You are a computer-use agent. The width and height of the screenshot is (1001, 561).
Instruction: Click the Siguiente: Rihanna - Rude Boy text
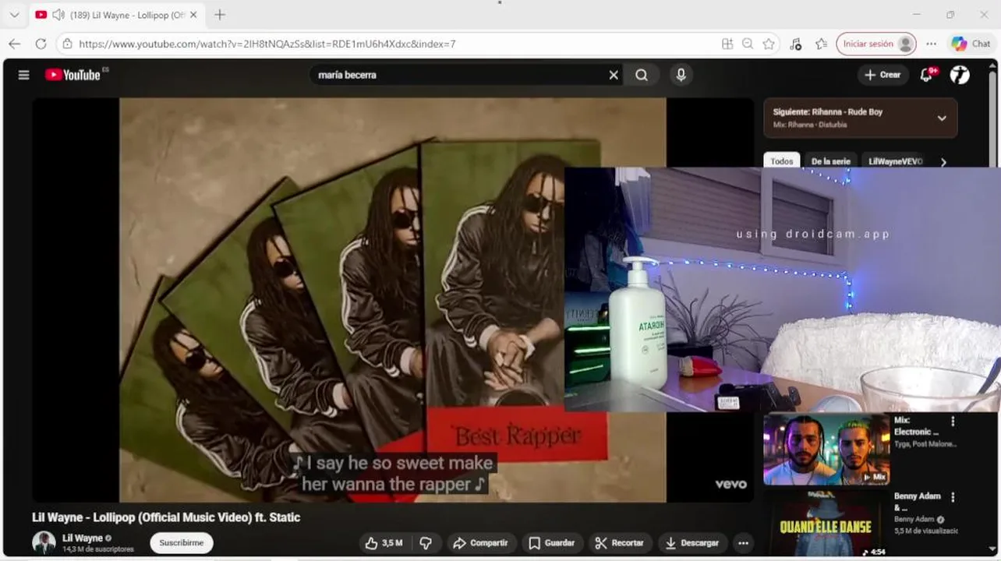coord(828,112)
